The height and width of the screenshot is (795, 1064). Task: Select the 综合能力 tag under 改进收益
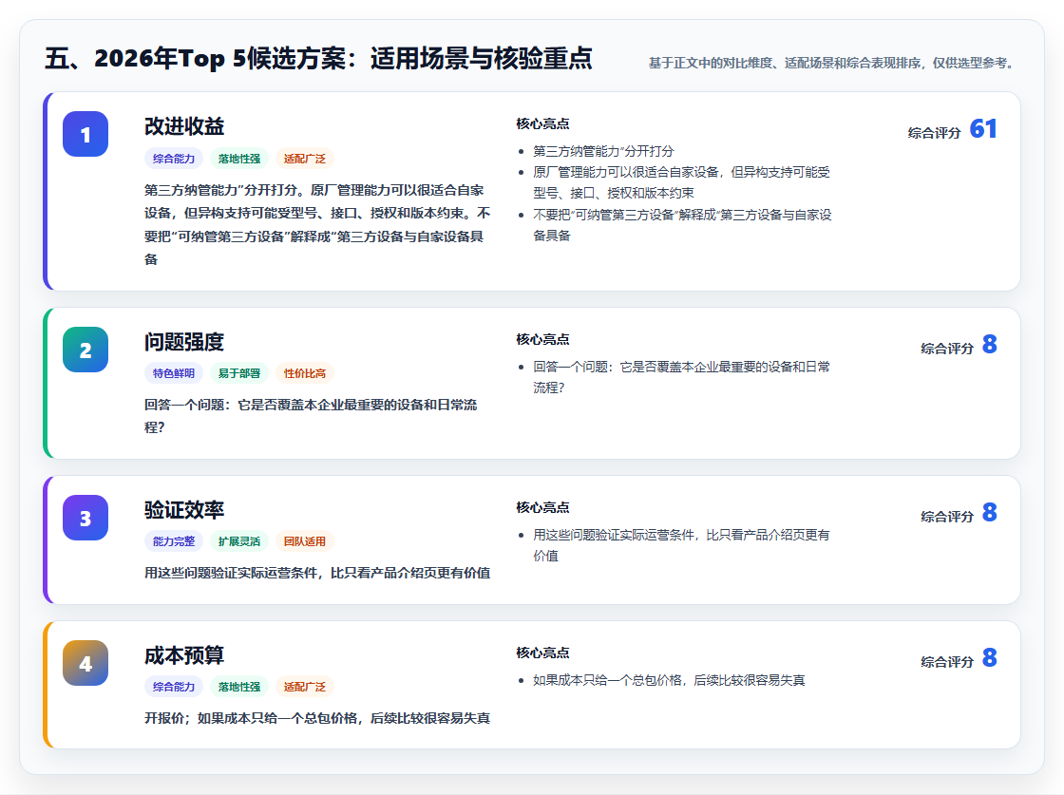174,158
